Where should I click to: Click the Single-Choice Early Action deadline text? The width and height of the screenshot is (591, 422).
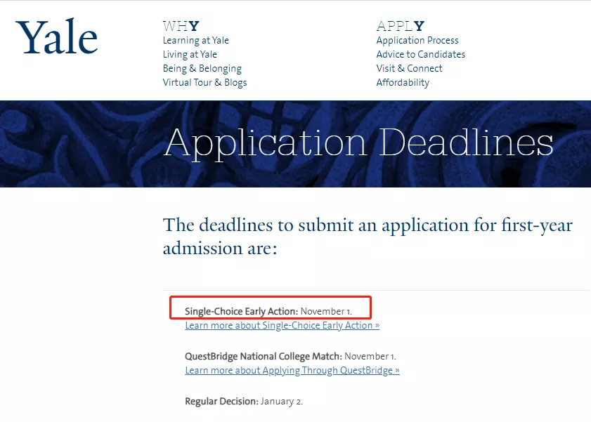pos(241,311)
